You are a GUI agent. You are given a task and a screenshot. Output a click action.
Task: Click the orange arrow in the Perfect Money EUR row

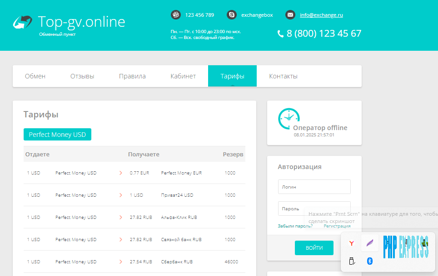(121, 173)
